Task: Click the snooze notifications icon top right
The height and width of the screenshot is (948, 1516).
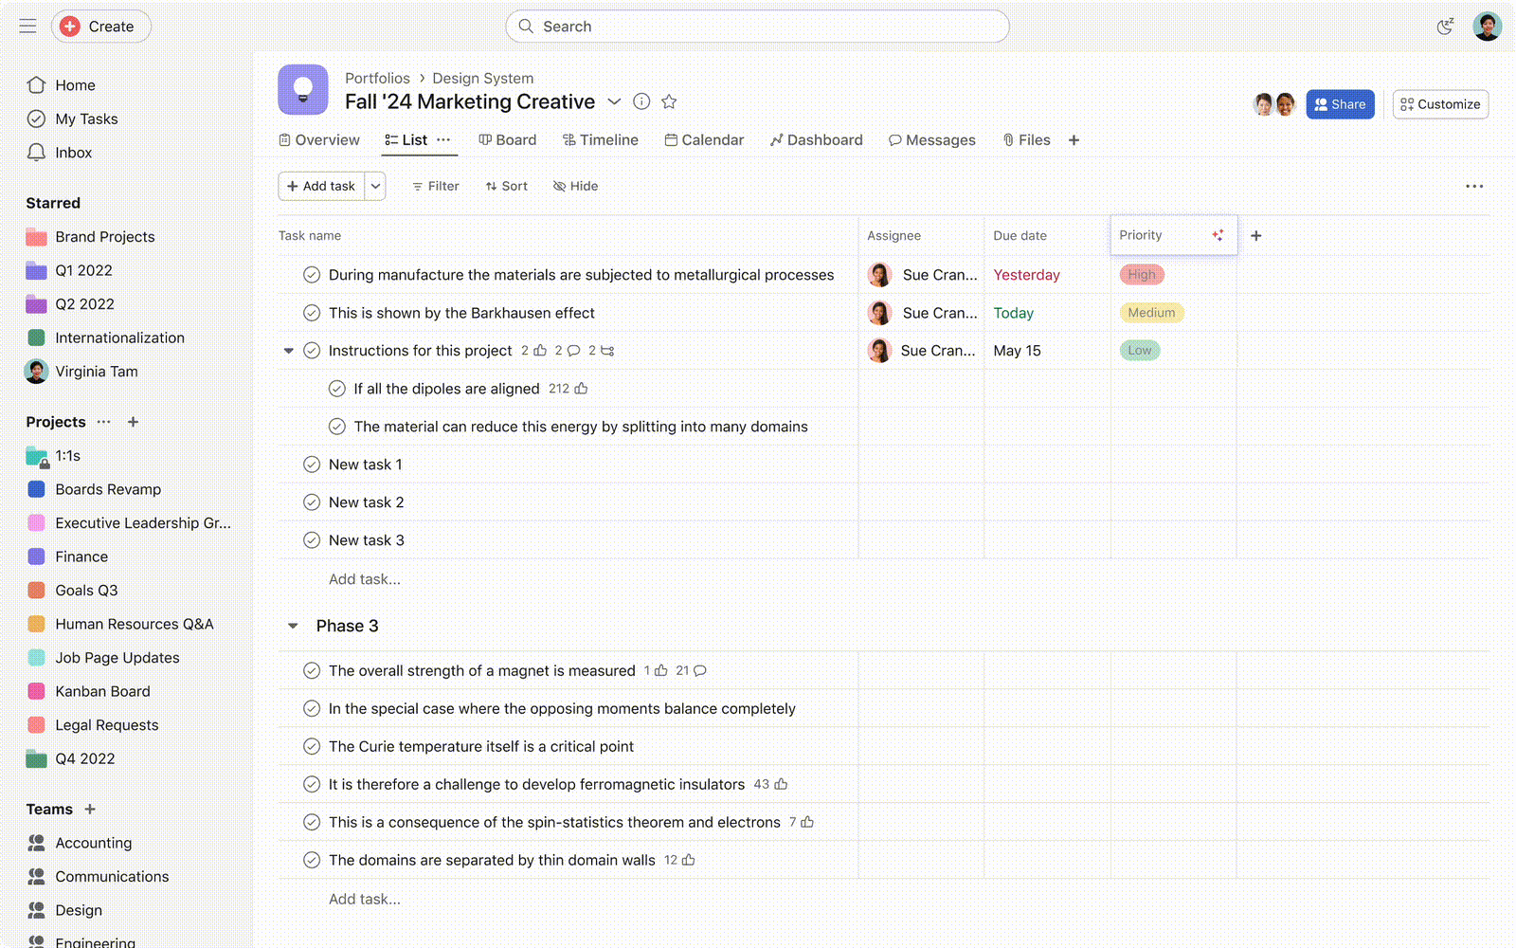Action: [1444, 27]
